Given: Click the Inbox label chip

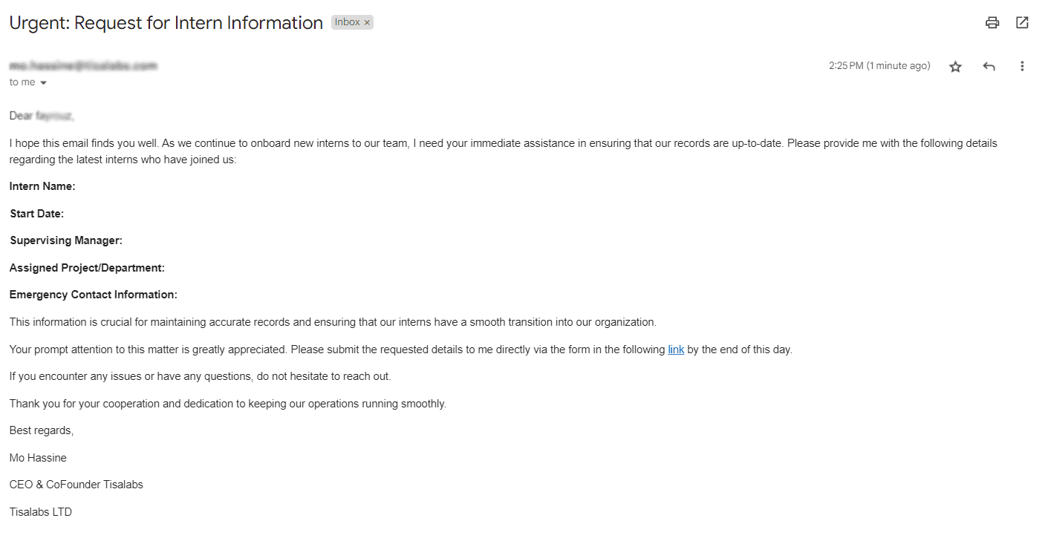Looking at the screenshot, I should click(347, 22).
